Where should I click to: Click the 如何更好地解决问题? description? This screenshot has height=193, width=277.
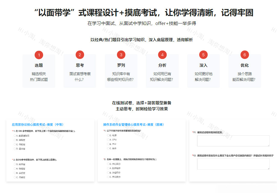click(x=203, y=77)
